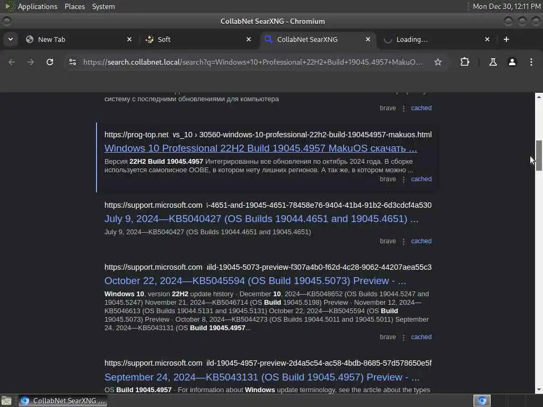Expand the options dots beside the KB5045594 cached link
Screen dimensions: 543x407
pos(404,338)
